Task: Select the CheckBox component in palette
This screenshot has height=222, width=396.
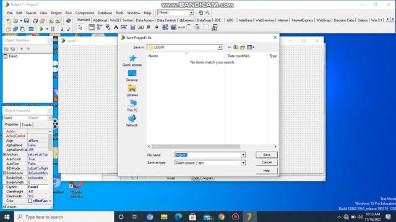Action: [148, 27]
